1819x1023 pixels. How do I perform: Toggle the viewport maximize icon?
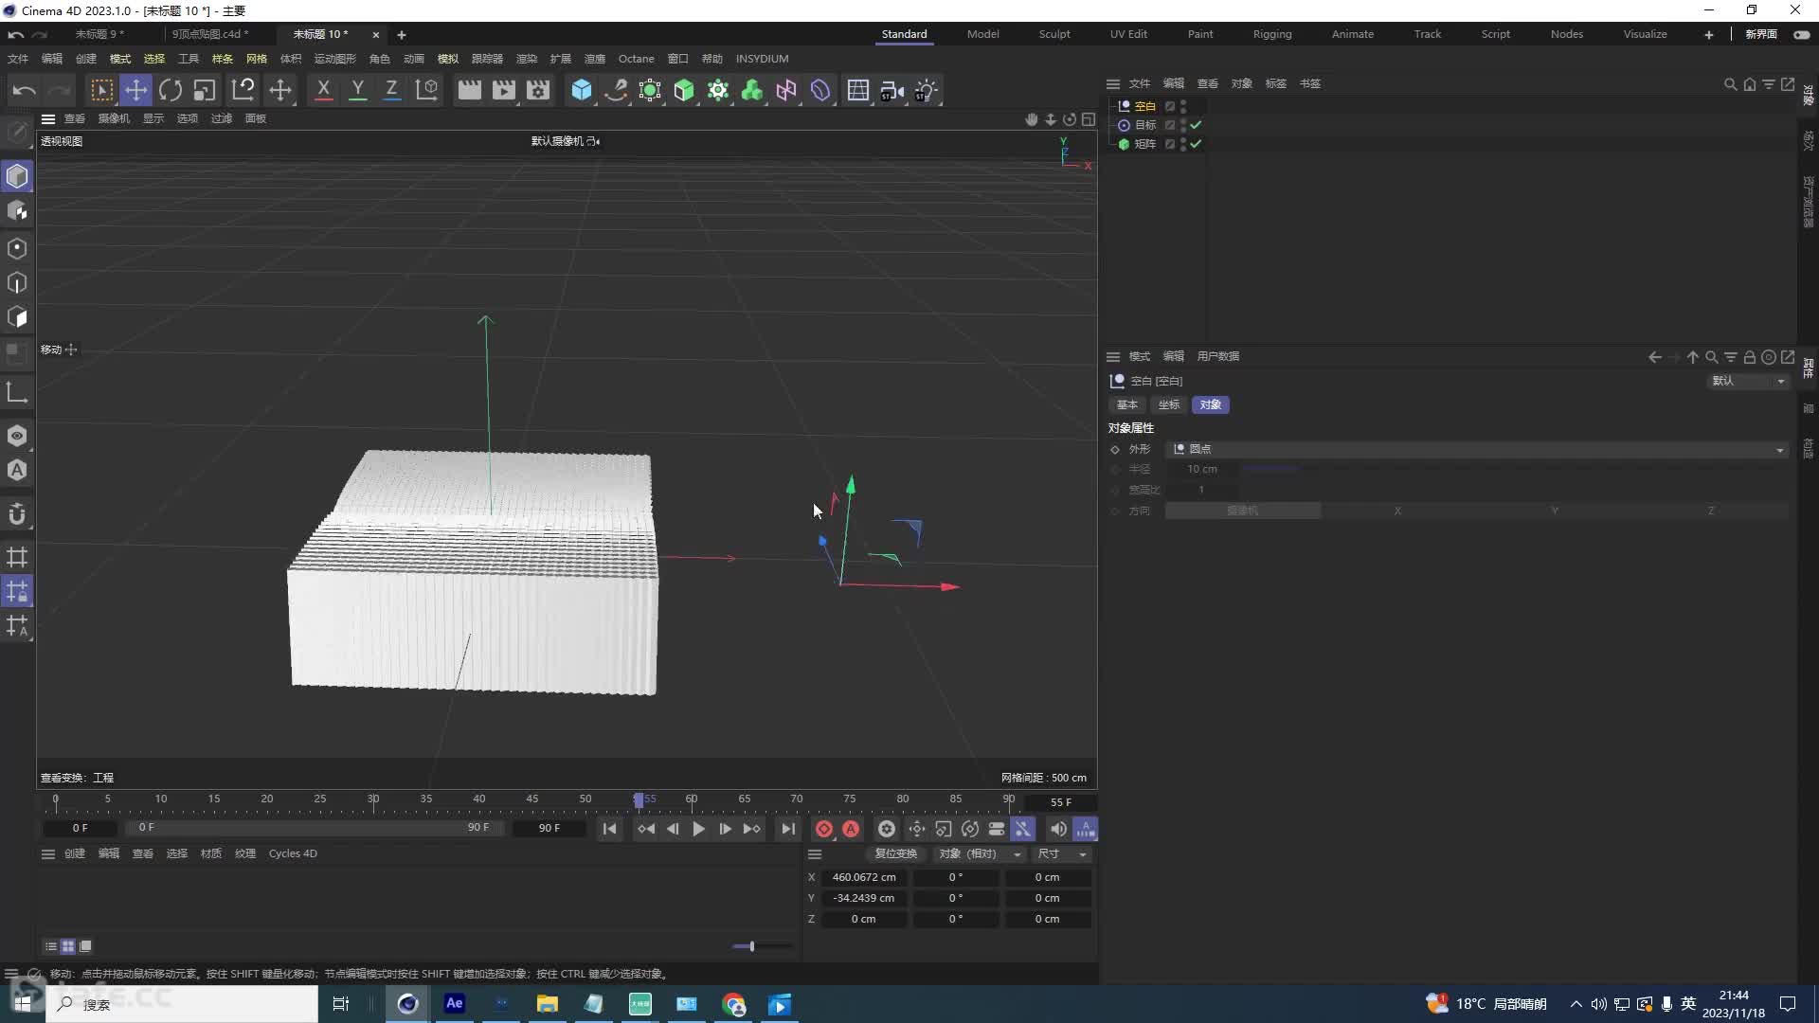click(x=1089, y=119)
